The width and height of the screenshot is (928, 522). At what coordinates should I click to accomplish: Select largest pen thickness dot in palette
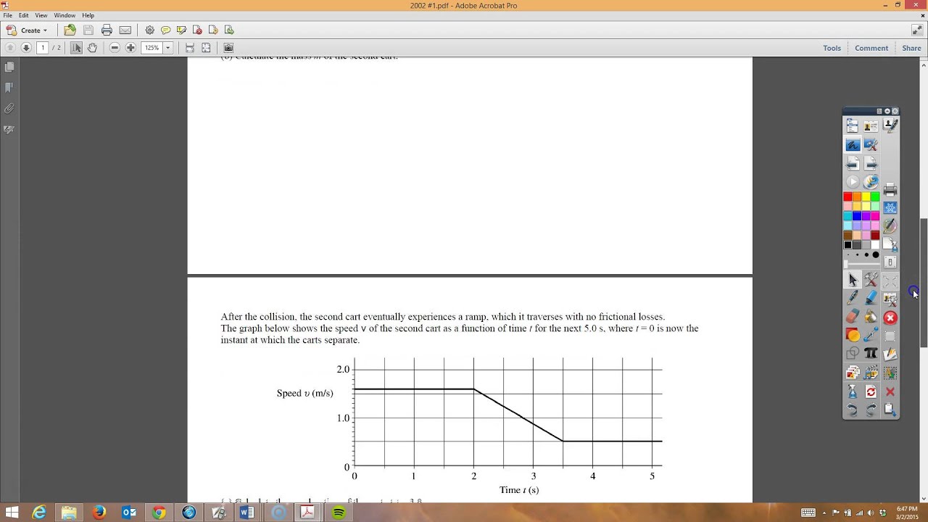876,255
